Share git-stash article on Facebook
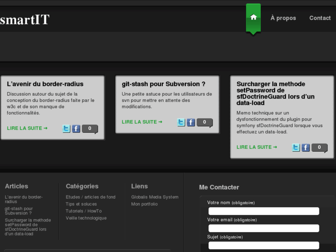Image resolution: width=336 pixels, height=252 pixels. [191, 123]
